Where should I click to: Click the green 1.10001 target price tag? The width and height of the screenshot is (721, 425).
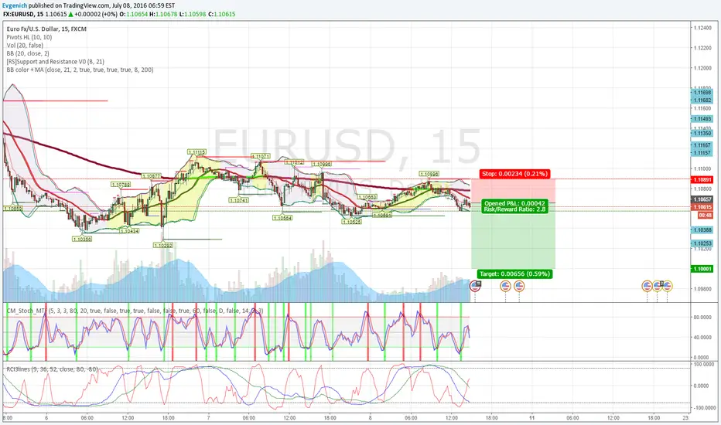pos(702,269)
